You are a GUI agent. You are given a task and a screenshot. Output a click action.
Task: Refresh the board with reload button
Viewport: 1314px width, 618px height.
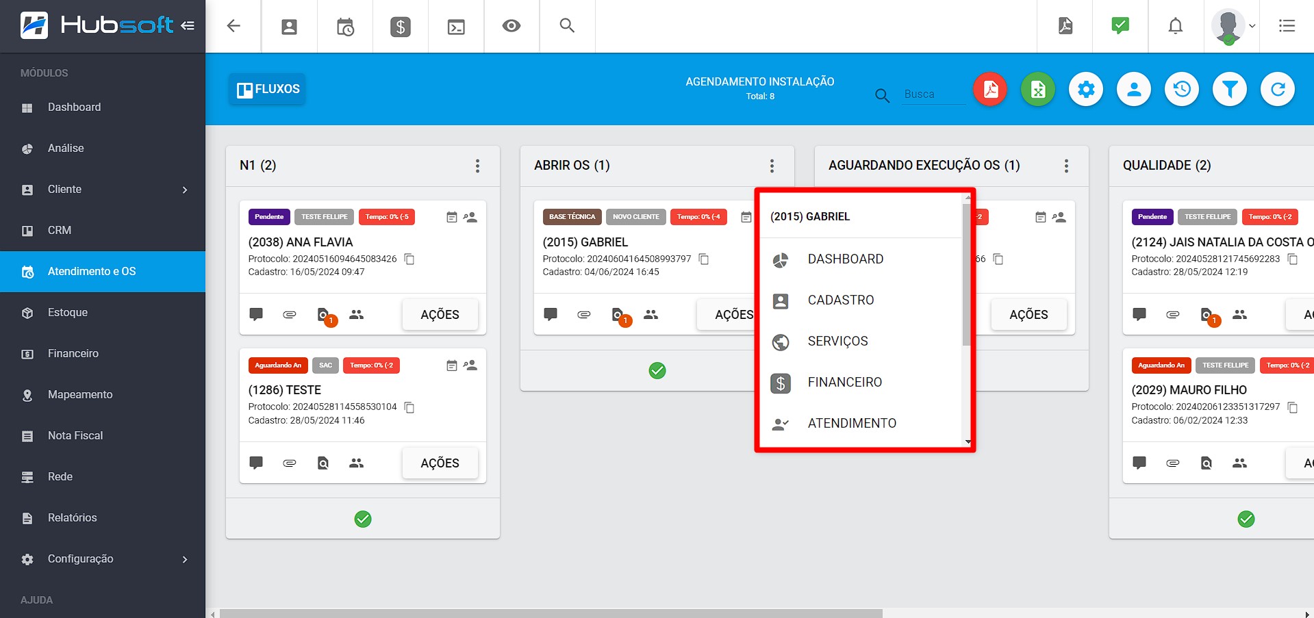click(x=1278, y=89)
